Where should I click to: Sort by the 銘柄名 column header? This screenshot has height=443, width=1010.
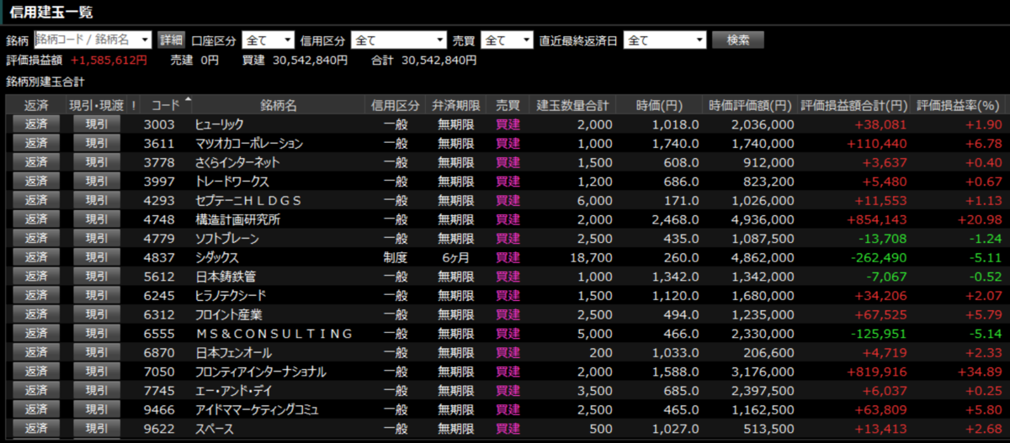coord(279,105)
